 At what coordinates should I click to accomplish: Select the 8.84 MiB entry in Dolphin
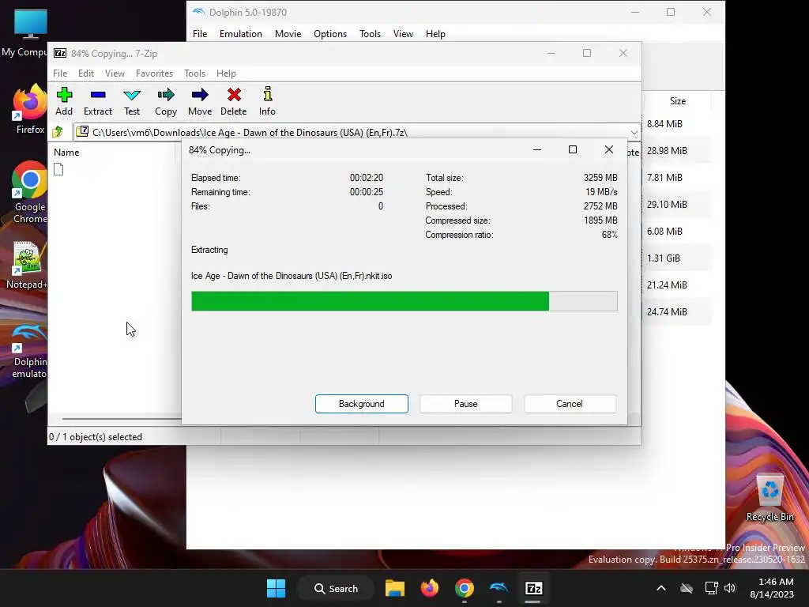(x=664, y=124)
